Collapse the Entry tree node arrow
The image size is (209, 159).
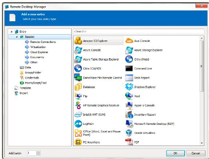[x=12, y=32]
